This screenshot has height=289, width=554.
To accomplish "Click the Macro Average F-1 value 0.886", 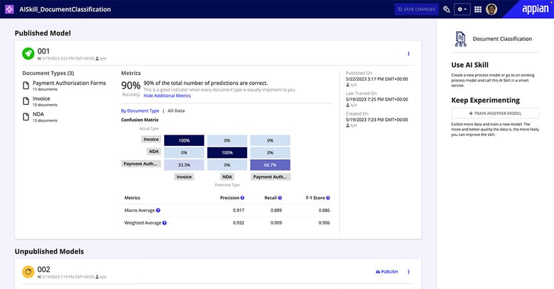I will (324, 210).
